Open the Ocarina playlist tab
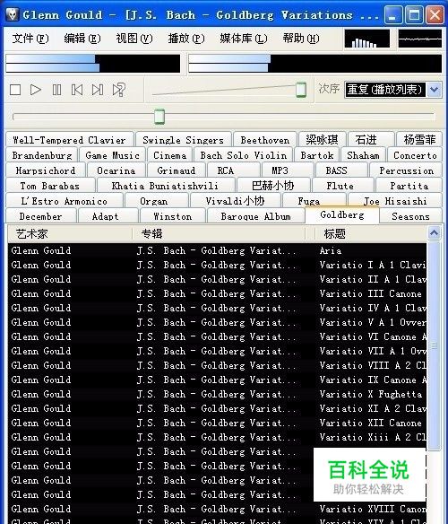This screenshot has height=524, width=448. click(116, 170)
